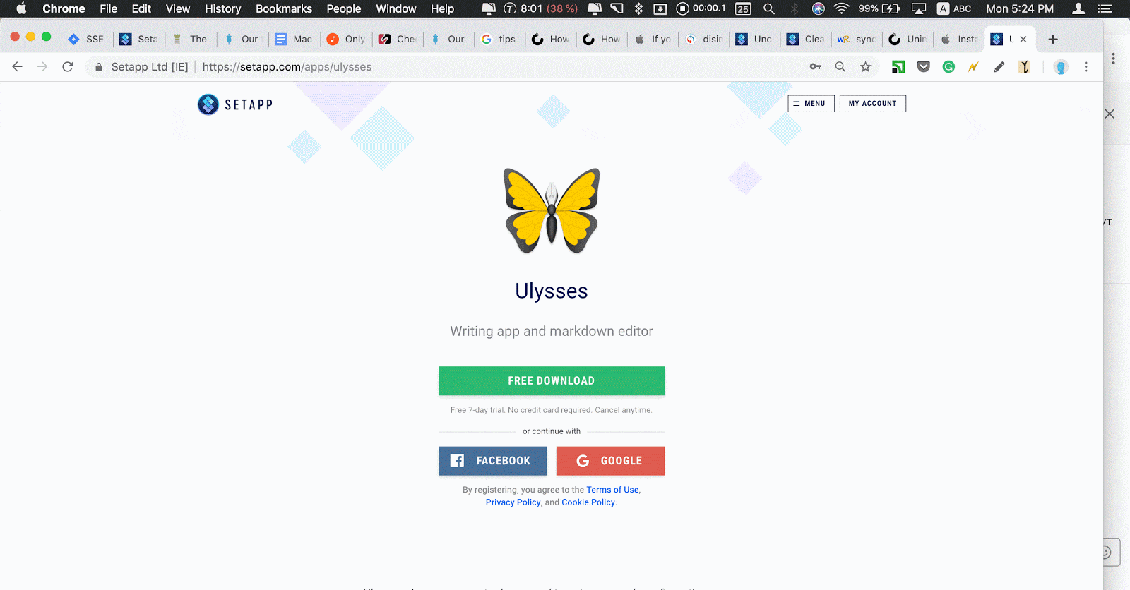Switch to the Google tips tab

500,40
